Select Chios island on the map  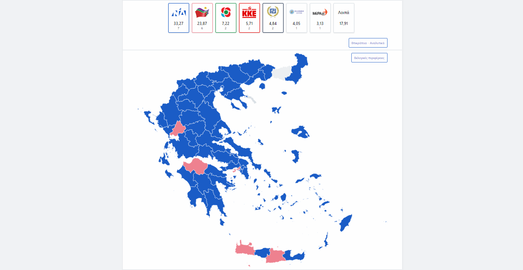[296, 156]
